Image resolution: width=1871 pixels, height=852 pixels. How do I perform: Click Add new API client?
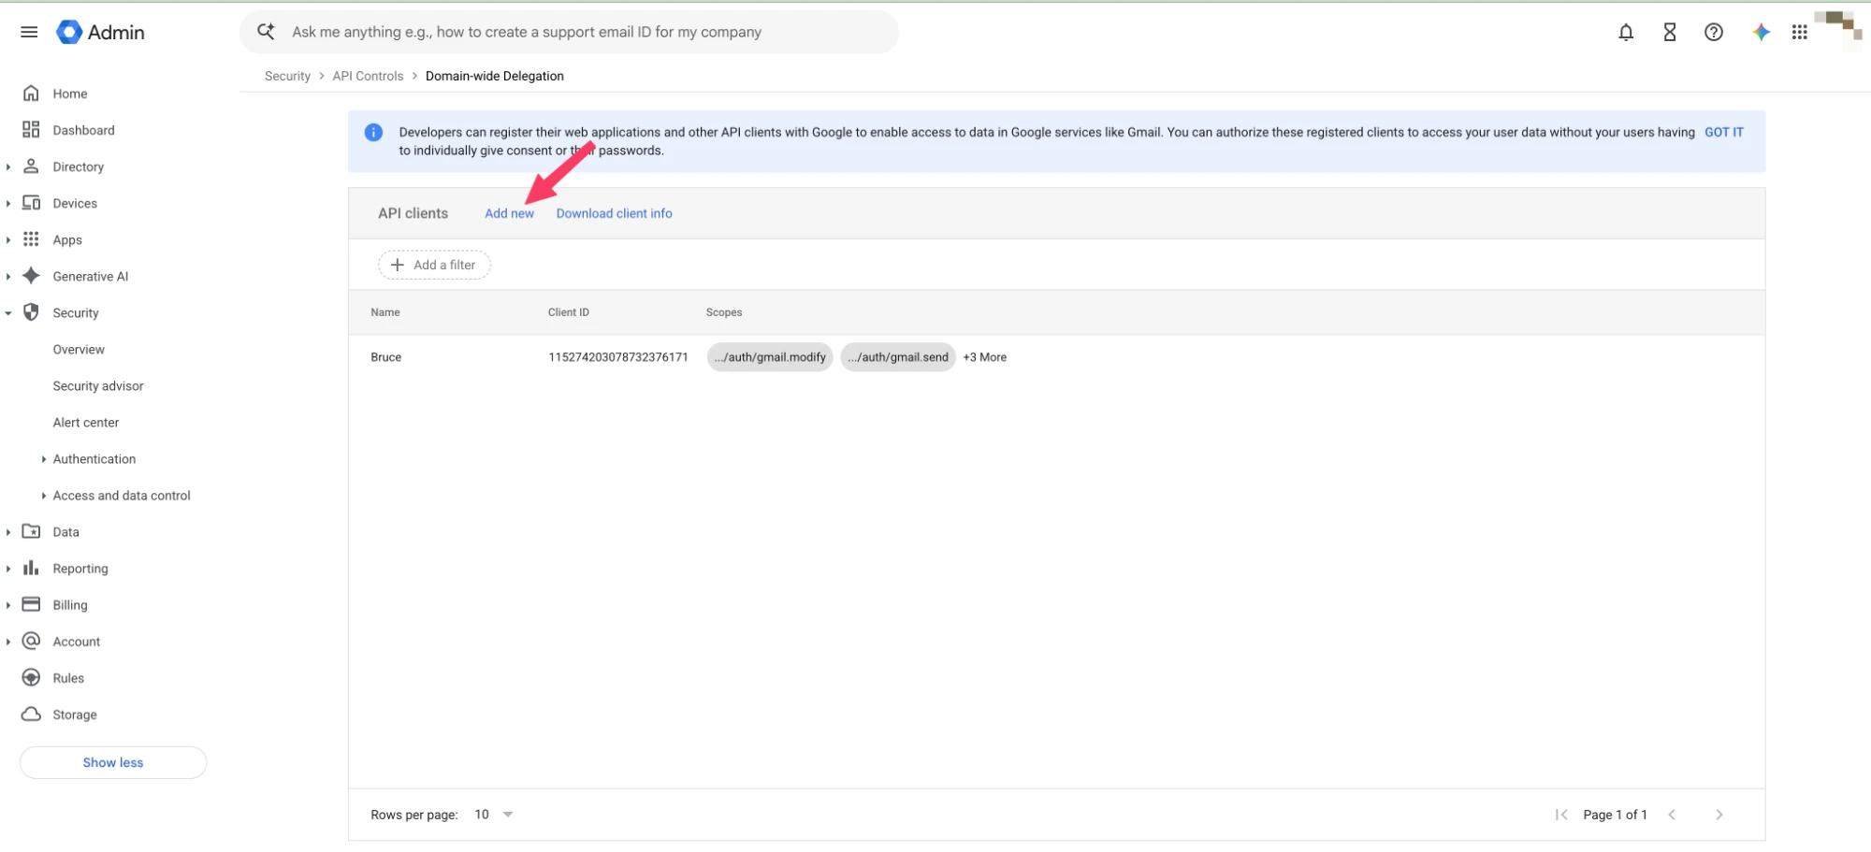click(509, 213)
